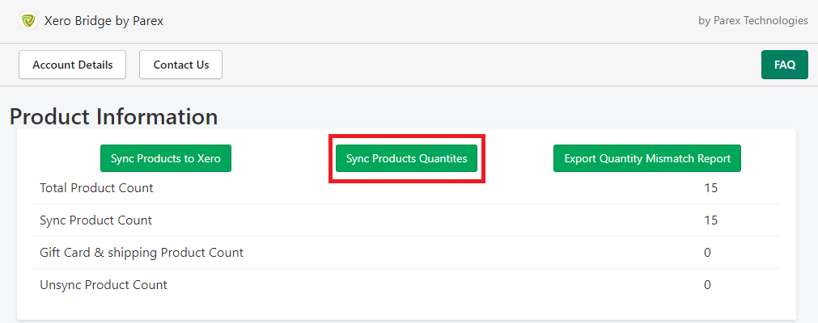Click the Sync Product Count value 15
Image resolution: width=818 pixels, height=323 pixels.
710,220
